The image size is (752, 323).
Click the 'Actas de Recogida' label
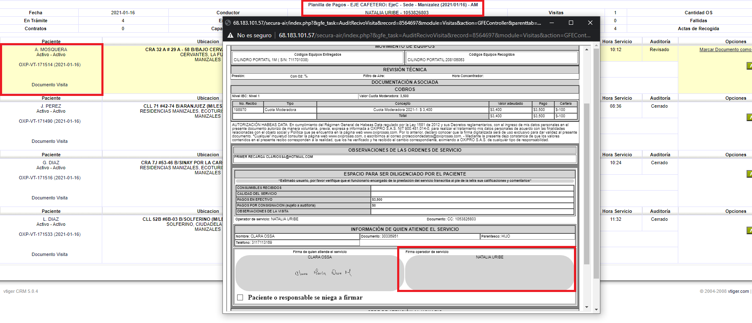[x=698, y=28]
